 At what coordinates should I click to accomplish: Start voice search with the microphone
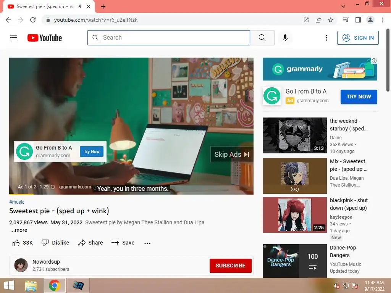[285, 38]
